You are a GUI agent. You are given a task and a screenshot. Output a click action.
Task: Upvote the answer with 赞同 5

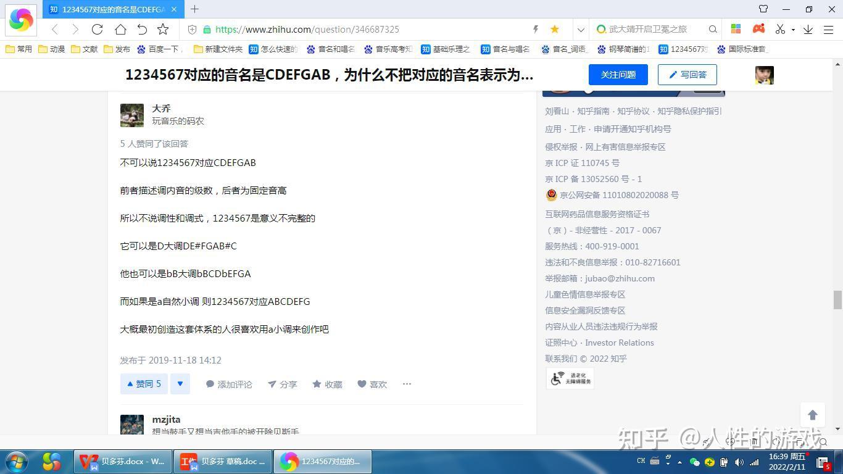pyautogui.click(x=143, y=383)
